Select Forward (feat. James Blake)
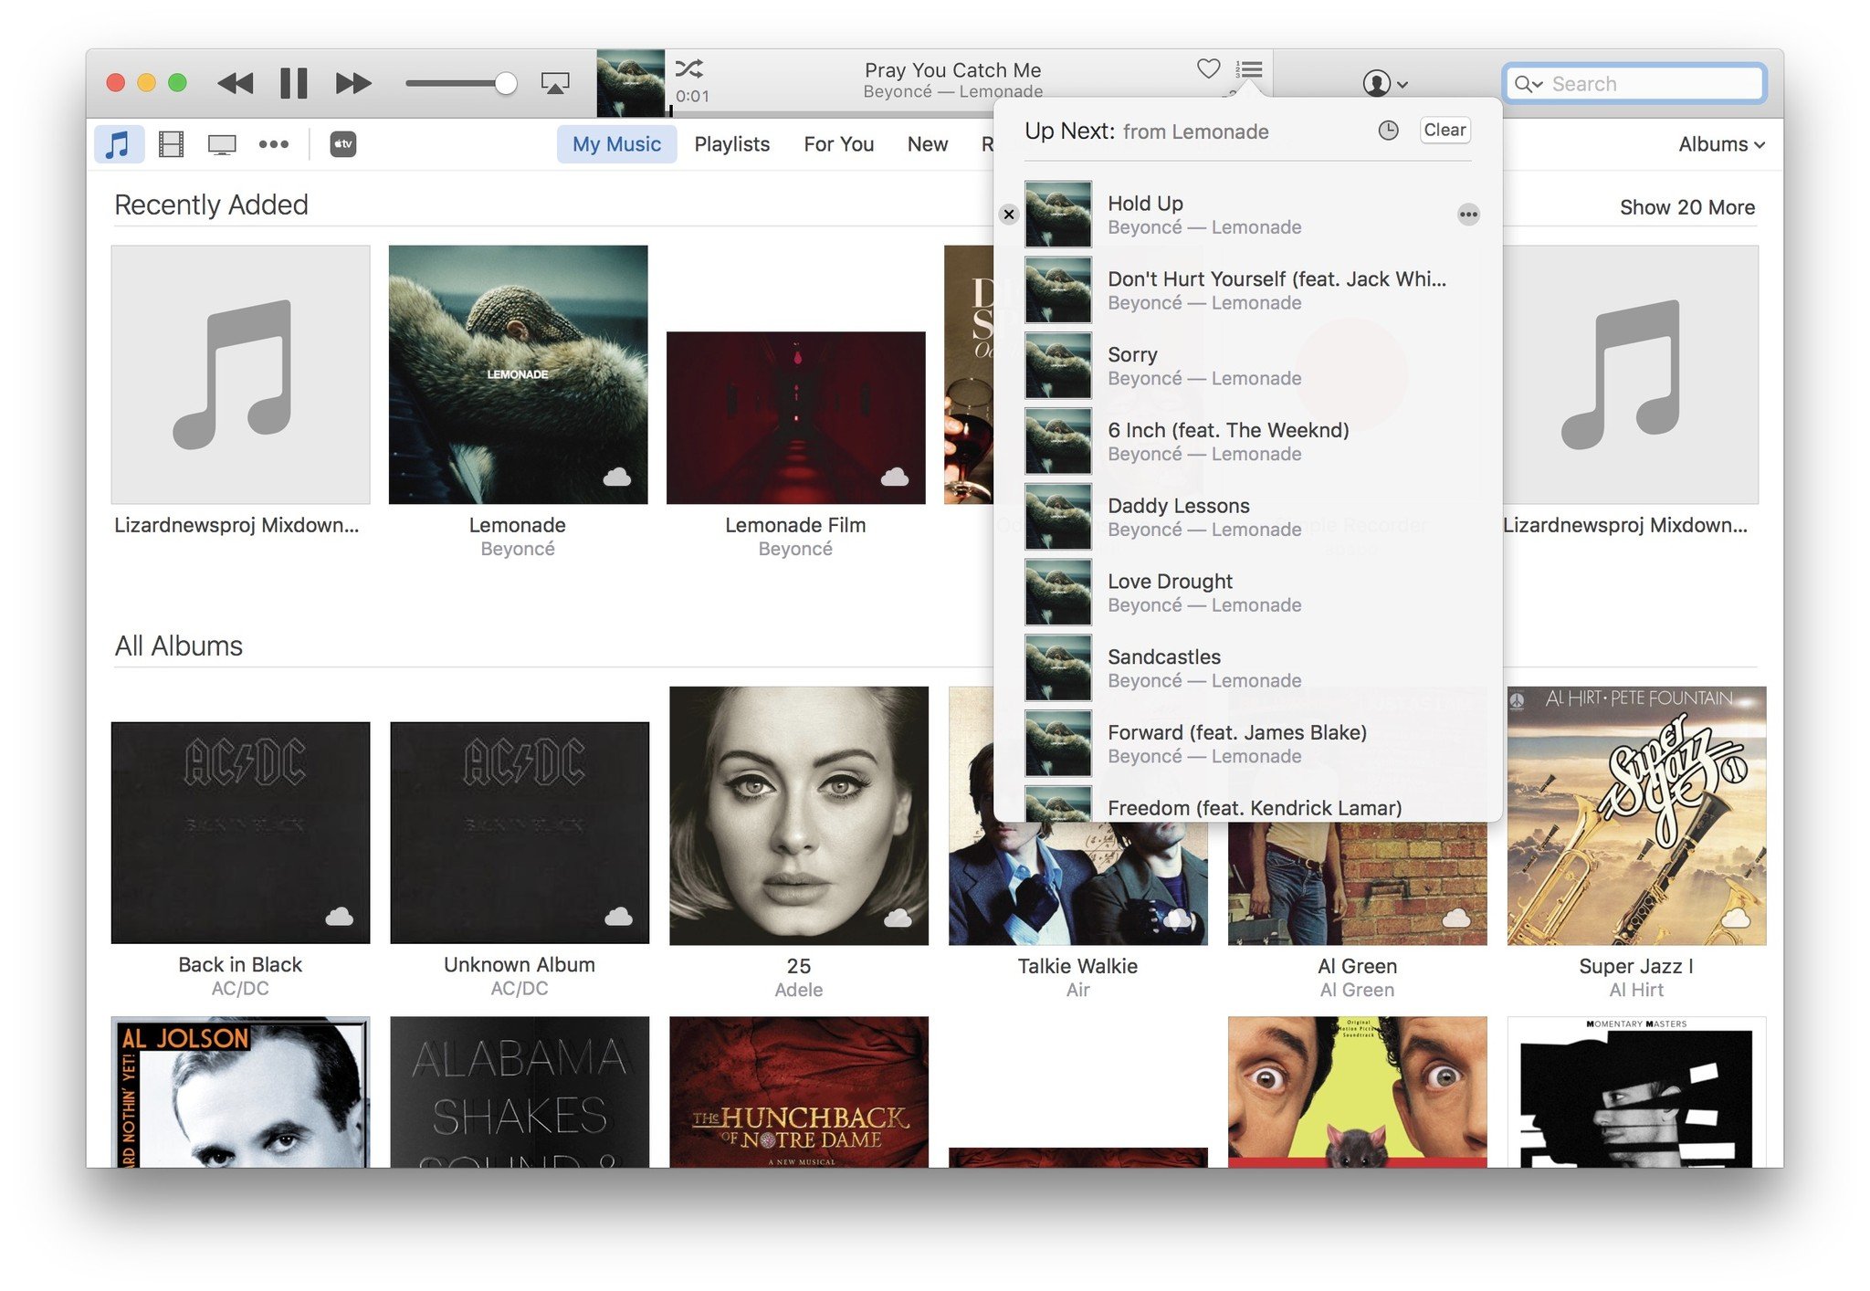 pos(1247,744)
